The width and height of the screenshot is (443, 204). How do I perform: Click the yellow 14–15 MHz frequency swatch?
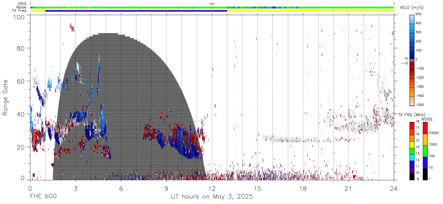(412, 145)
